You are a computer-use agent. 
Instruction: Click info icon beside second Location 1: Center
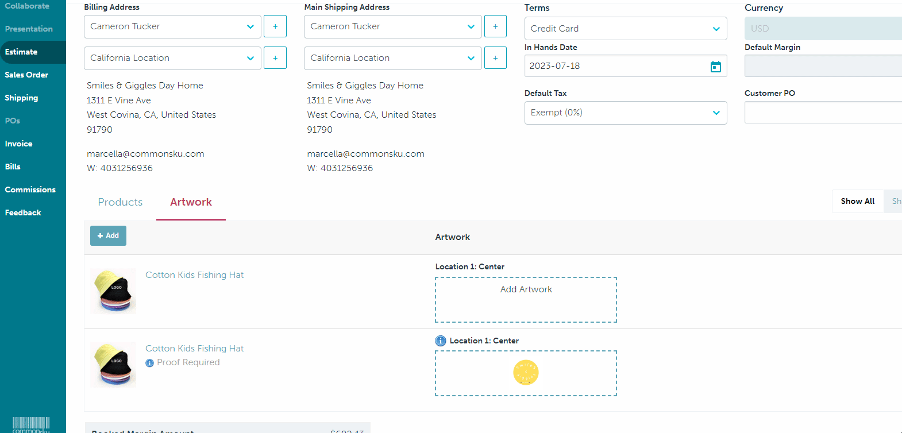click(x=441, y=341)
